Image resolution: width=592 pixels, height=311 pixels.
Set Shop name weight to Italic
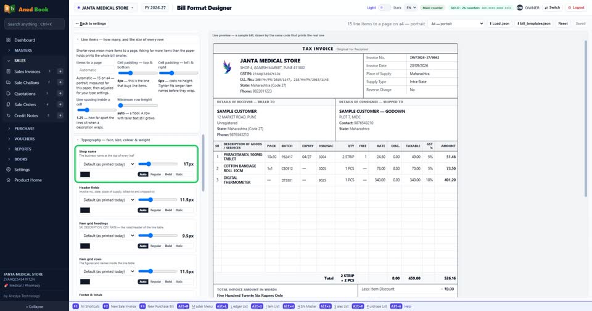[179, 174]
